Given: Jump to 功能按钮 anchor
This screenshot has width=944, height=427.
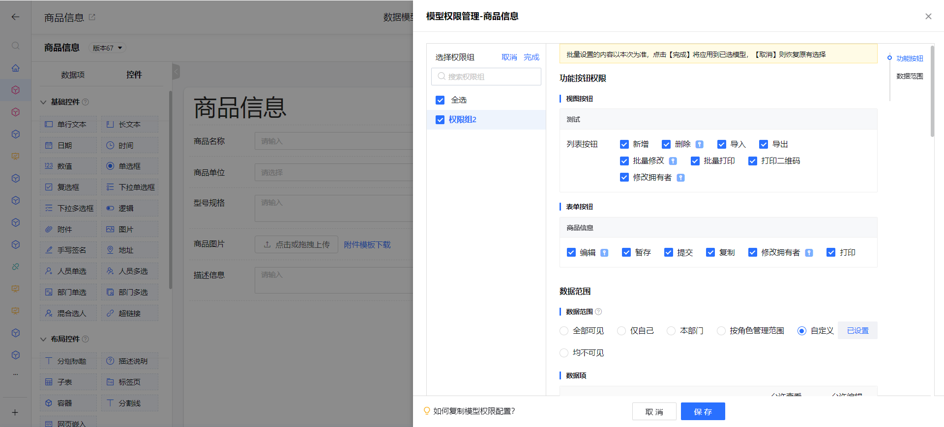Looking at the screenshot, I should coord(910,58).
